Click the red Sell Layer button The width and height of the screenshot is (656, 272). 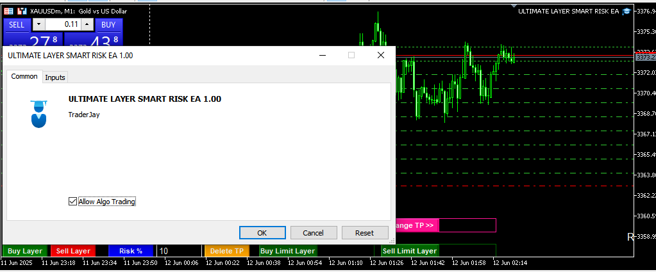click(73, 251)
